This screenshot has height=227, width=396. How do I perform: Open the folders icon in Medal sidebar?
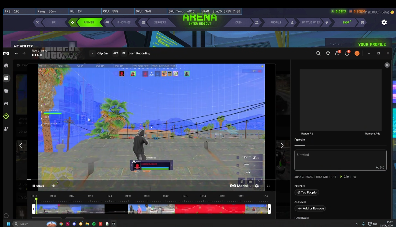click(x=6, y=91)
